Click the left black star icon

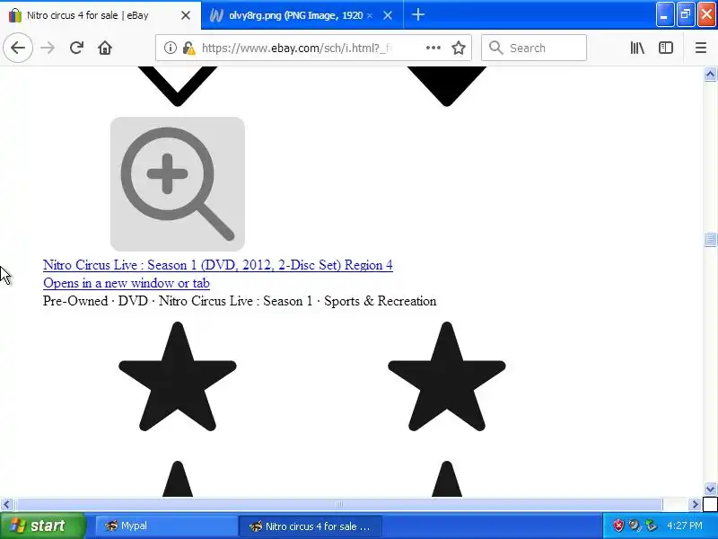[x=178, y=376]
